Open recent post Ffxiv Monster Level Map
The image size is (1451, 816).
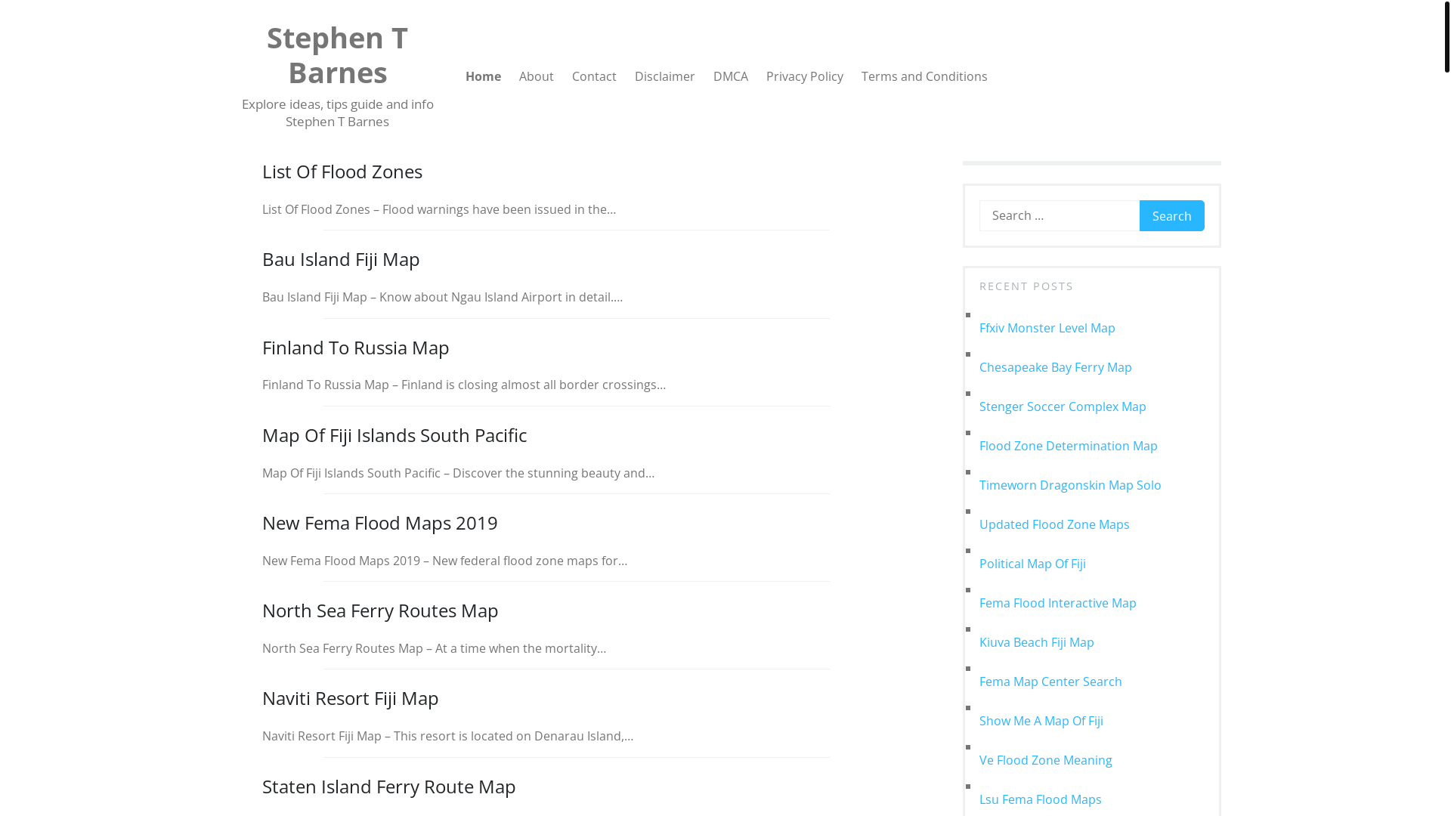point(1047,328)
